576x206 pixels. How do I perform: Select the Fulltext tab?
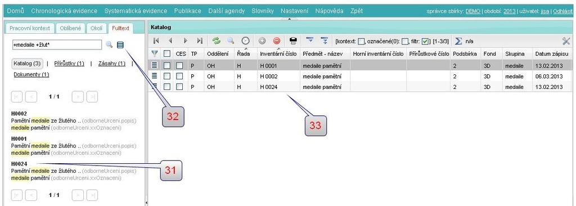[x=121, y=28]
